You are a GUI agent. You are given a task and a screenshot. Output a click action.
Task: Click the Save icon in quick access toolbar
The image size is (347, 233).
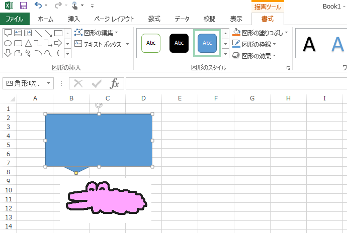pyautogui.click(x=24, y=6)
